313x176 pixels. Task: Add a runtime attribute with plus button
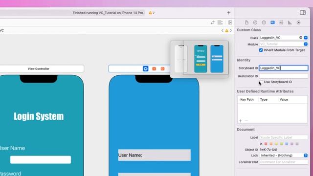[x=240, y=121]
